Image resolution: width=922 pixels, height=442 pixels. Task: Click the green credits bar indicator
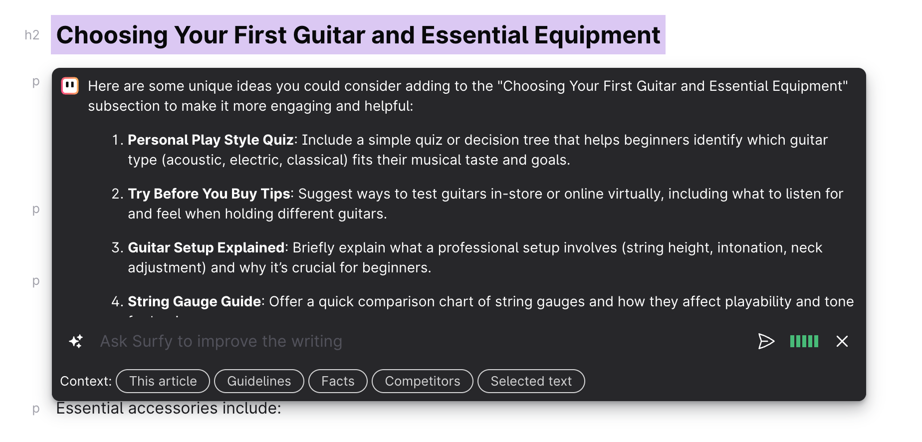pyautogui.click(x=804, y=341)
